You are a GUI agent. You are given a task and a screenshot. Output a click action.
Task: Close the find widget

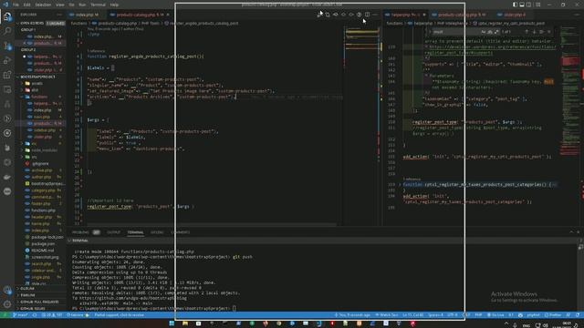click(549, 32)
